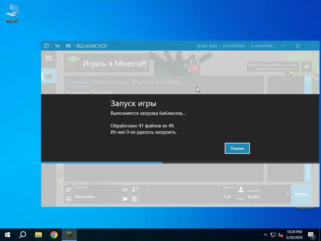Click the version 1.16 label
321x241 pixels.
[227, 197]
